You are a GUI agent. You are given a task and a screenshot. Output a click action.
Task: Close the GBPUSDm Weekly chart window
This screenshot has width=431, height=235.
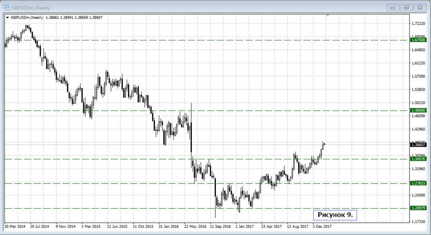(x=419, y=7)
